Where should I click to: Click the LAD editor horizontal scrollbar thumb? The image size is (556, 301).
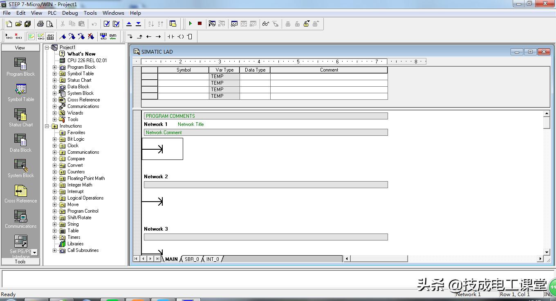tap(379, 258)
